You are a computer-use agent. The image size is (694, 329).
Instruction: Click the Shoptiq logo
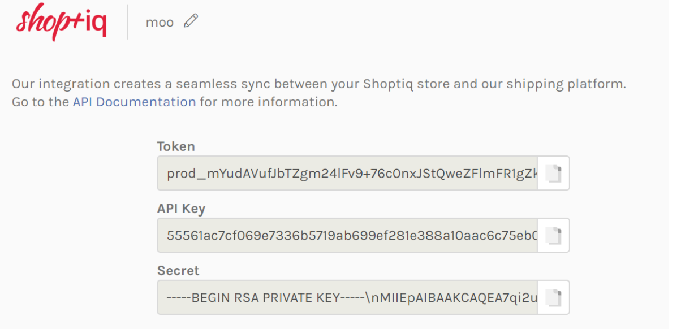point(61,22)
